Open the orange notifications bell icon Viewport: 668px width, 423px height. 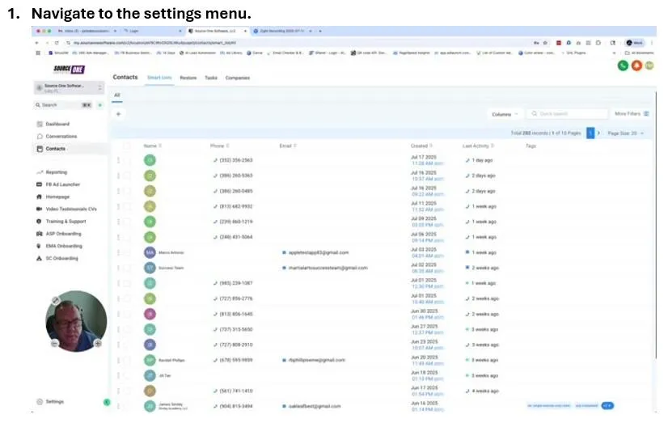coord(636,66)
